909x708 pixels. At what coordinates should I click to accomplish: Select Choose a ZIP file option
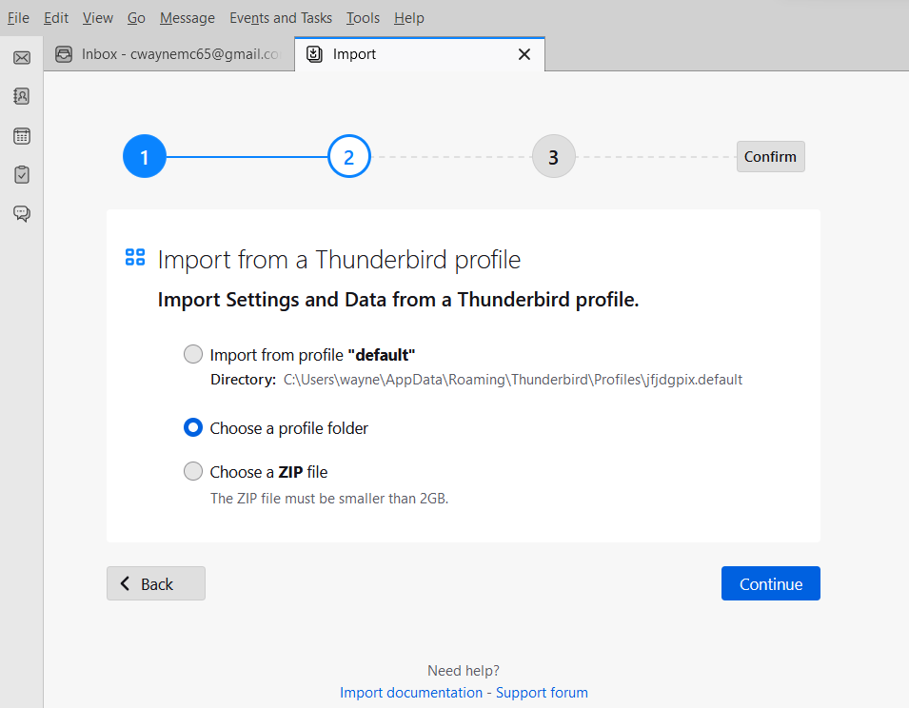(x=193, y=472)
